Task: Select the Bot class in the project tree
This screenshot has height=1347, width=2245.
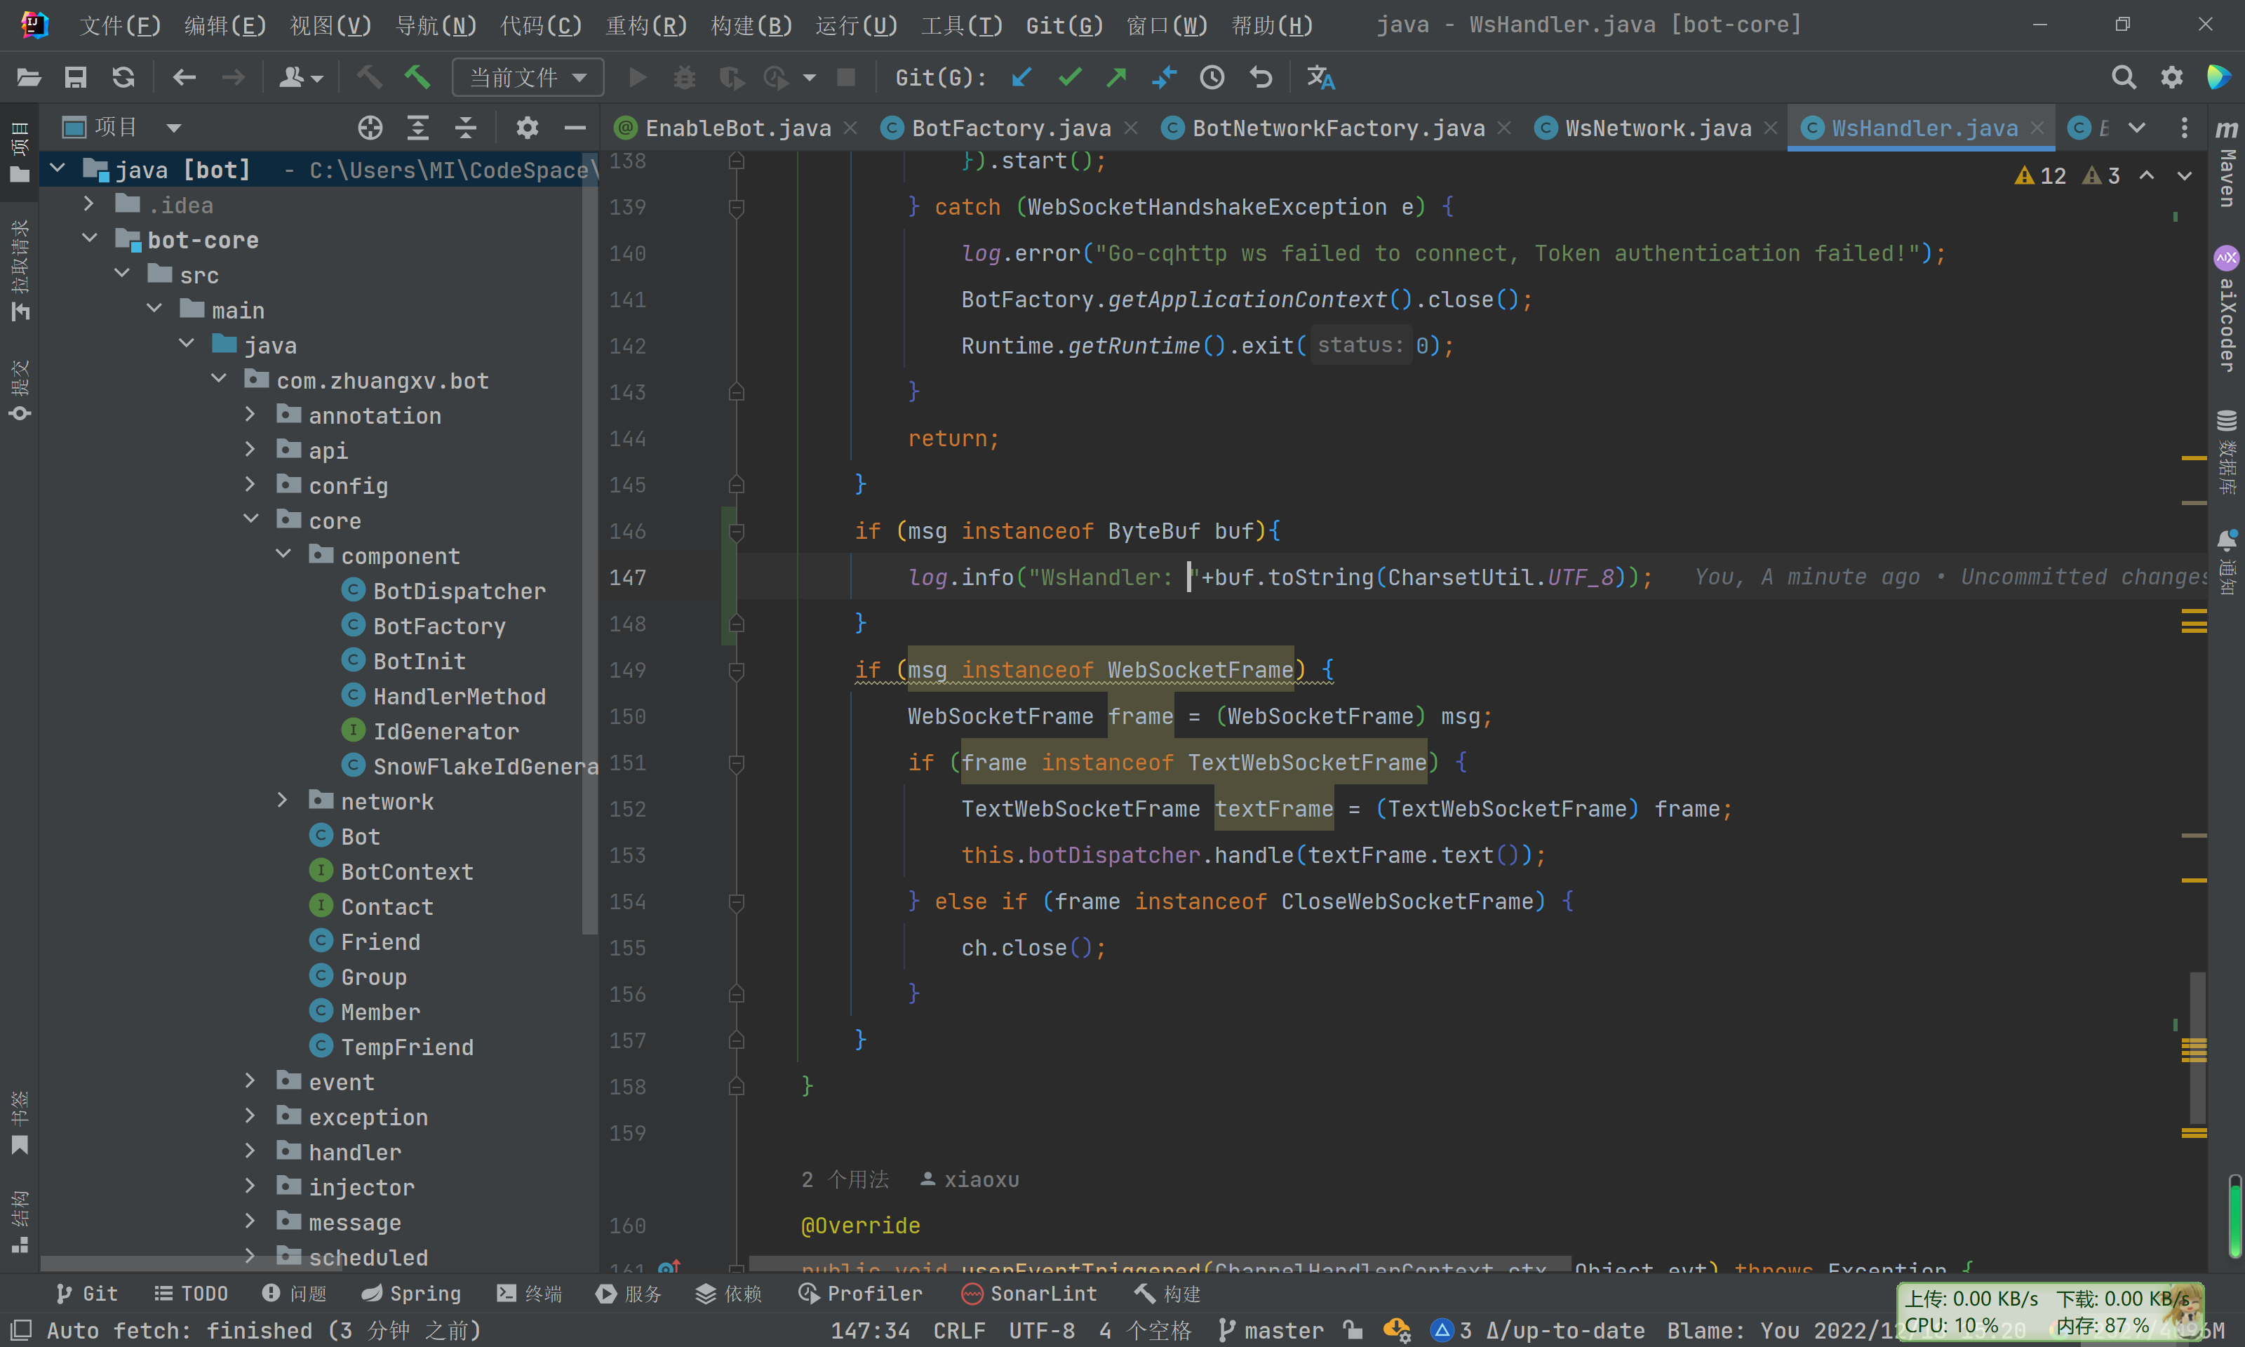Action: pyautogui.click(x=358, y=836)
